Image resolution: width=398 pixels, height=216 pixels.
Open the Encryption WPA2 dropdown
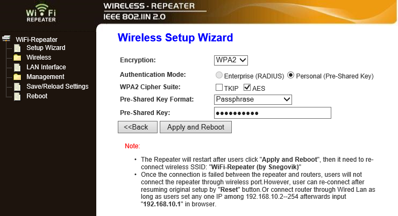(231, 60)
